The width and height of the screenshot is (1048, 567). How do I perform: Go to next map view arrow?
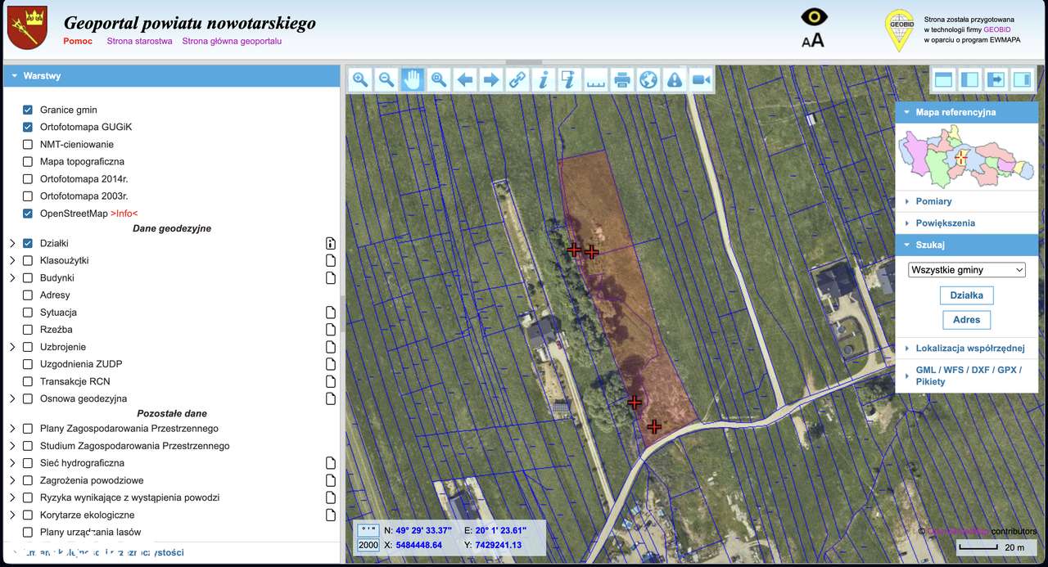click(x=491, y=79)
